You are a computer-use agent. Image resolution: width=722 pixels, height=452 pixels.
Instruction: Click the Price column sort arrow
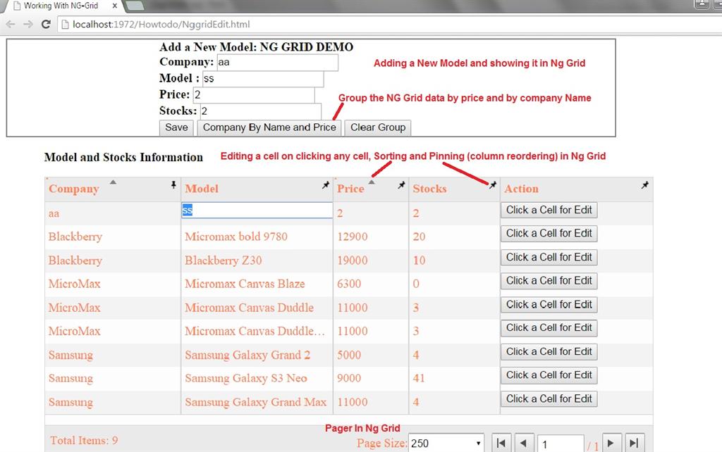(372, 182)
